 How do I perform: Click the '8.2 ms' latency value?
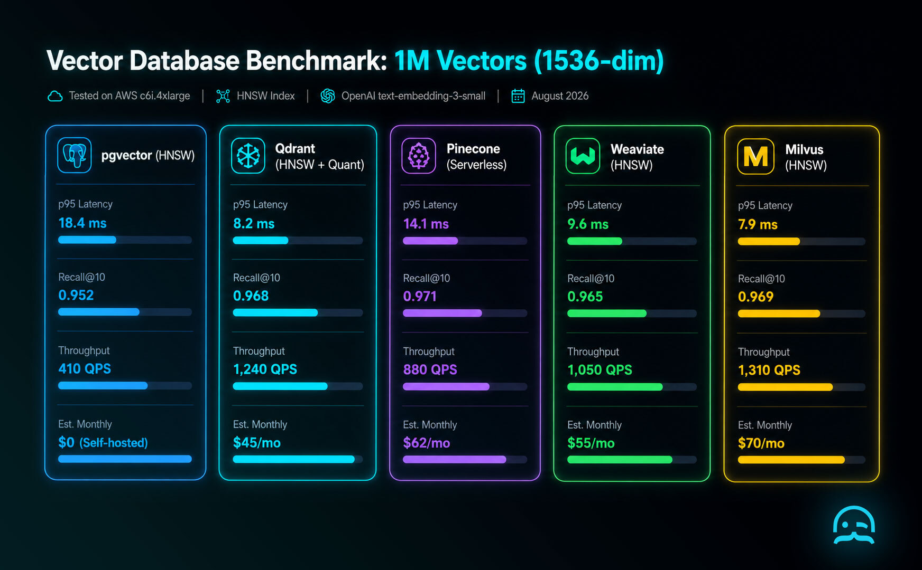(254, 224)
